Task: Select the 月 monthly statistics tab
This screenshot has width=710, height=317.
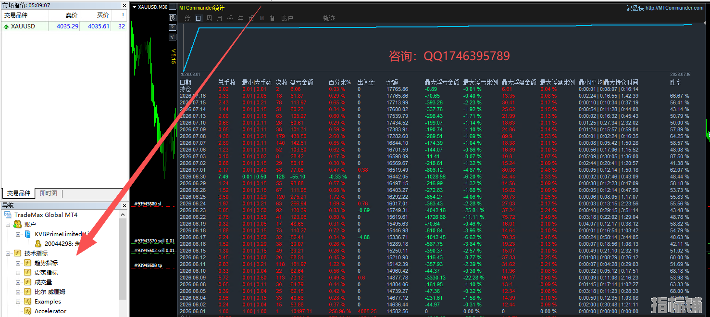Action: tap(220, 18)
